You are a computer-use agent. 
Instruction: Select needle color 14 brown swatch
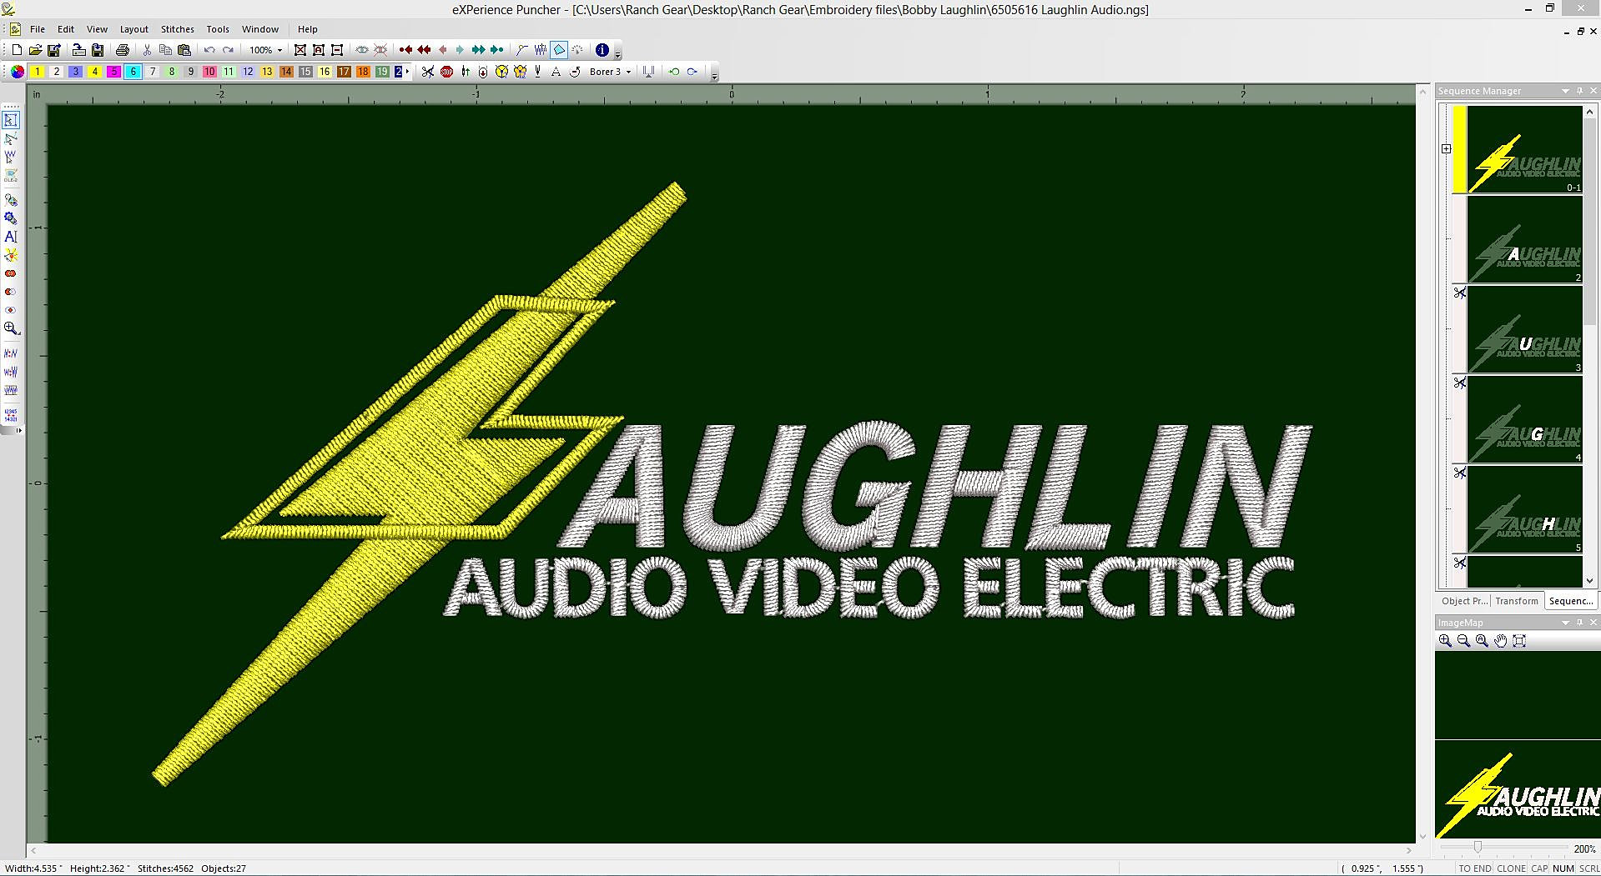[x=286, y=72]
